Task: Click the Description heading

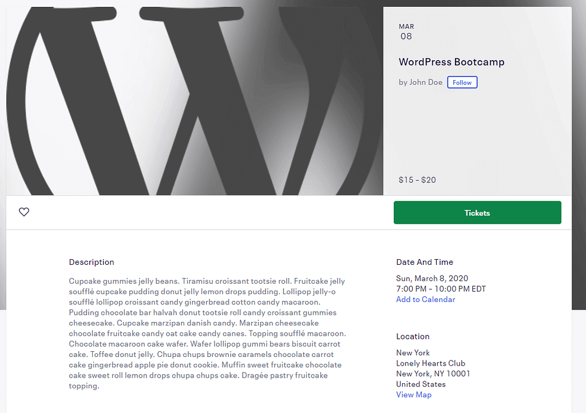Action: (x=92, y=262)
